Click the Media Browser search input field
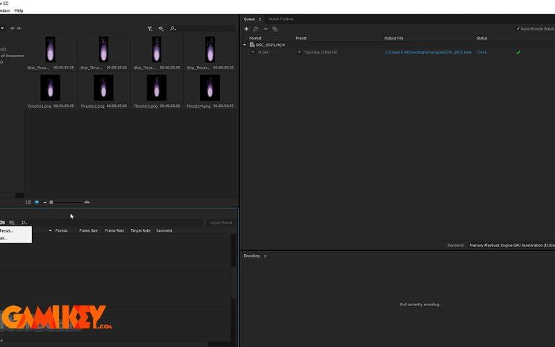Viewport: 555px width, 347px height. tap(206, 28)
